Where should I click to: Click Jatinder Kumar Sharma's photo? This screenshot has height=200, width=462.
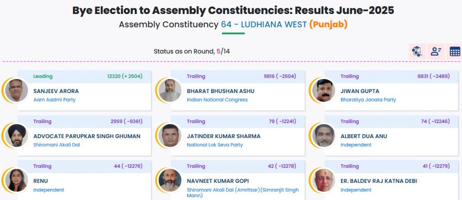click(x=171, y=135)
